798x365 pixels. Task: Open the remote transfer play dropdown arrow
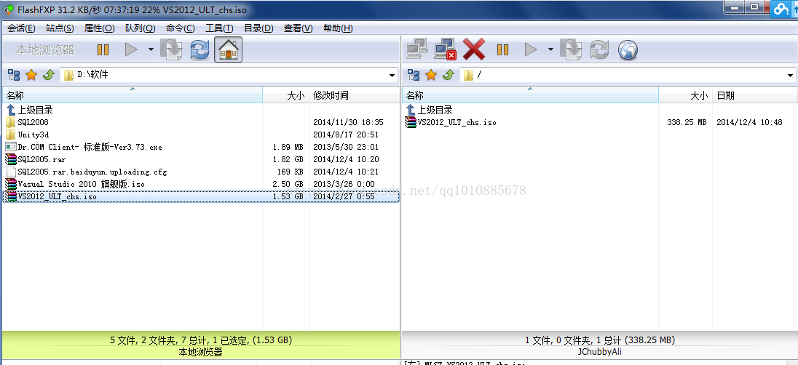550,49
